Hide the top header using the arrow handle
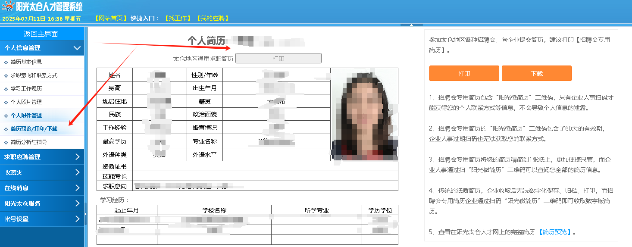 coord(411,25)
